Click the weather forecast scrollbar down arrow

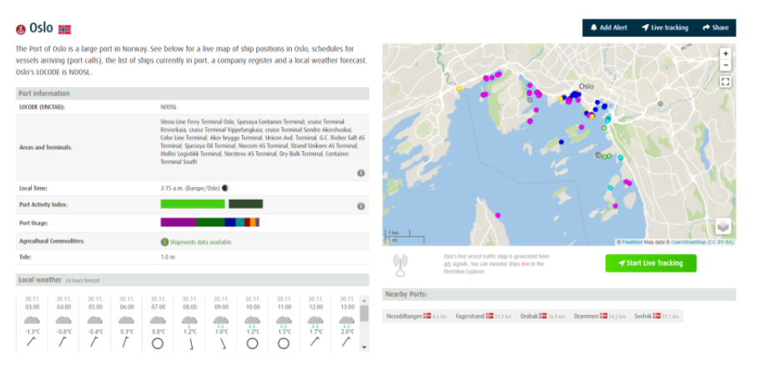[364, 347]
